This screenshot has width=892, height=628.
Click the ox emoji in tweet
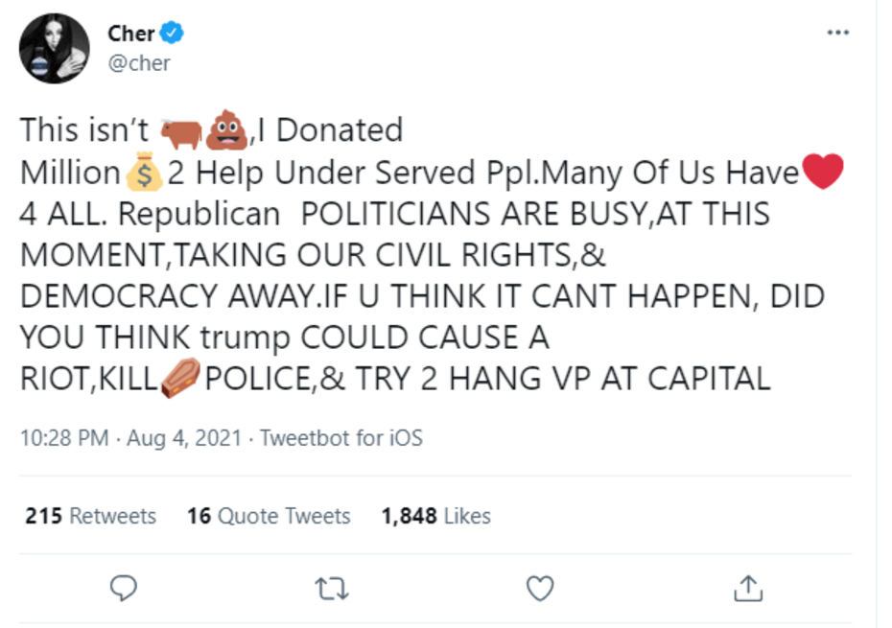point(180,131)
